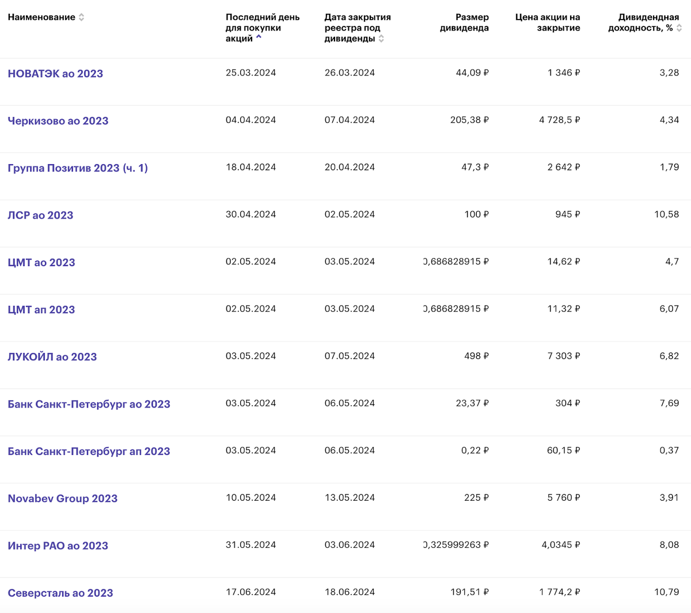Open Банк Санкт-Петербург ао 2023 link
The height and width of the screenshot is (613, 691).
89,404
